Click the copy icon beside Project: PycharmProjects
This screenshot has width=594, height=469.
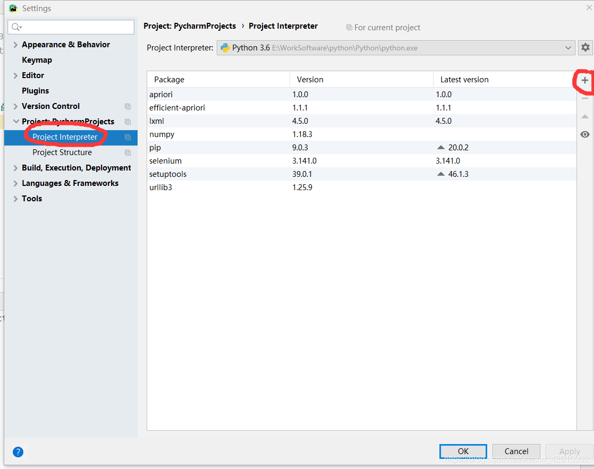pyautogui.click(x=128, y=122)
